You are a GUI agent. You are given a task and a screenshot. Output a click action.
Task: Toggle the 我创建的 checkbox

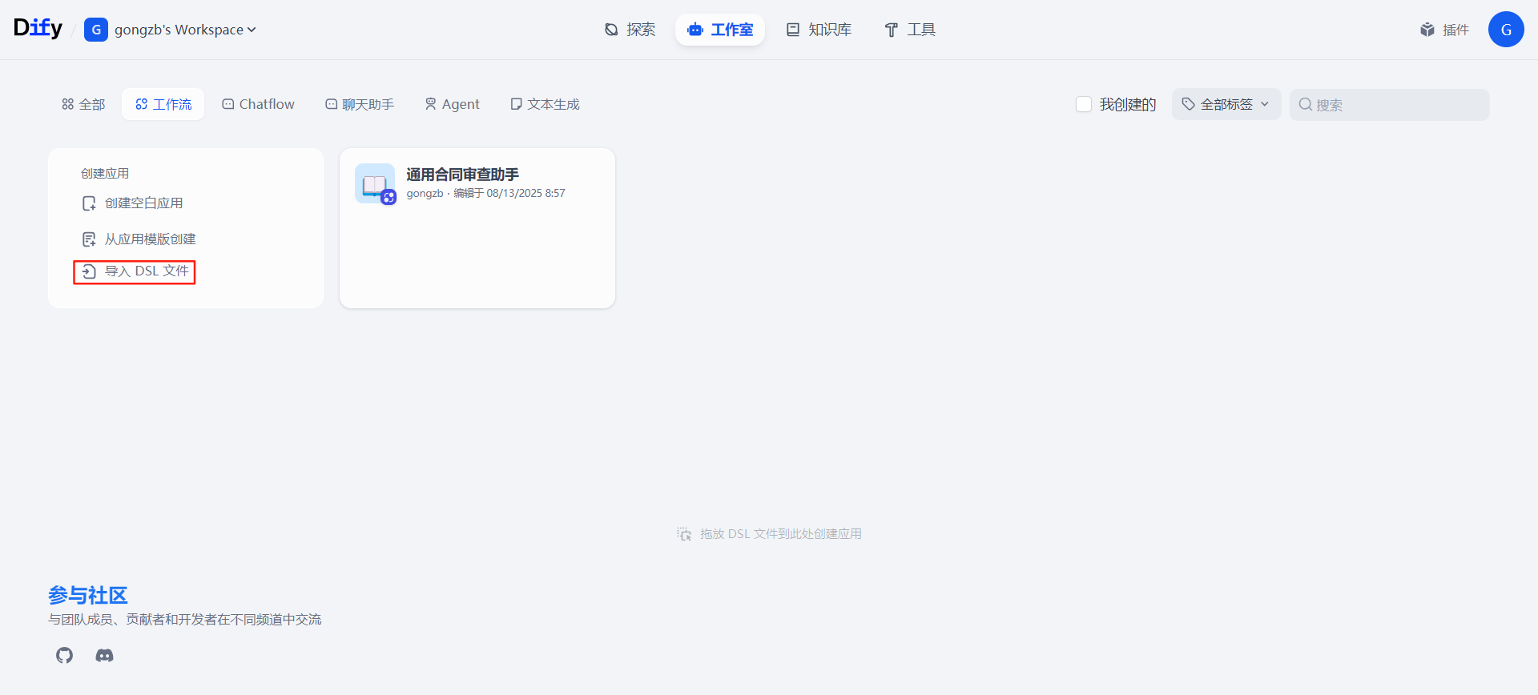tap(1084, 104)
